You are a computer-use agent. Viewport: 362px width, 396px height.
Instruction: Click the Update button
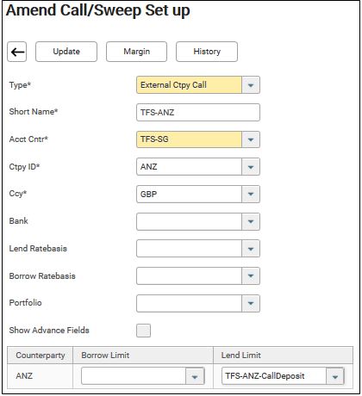point(66,52)
